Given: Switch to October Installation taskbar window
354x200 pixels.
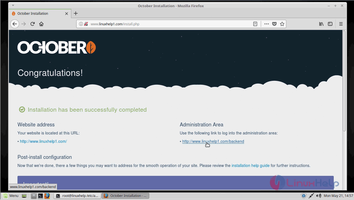Looking at the screenshot, I should [125, 196].
